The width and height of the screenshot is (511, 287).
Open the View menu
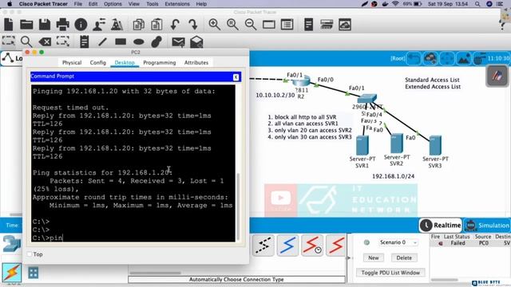click(x=133, y=4)
